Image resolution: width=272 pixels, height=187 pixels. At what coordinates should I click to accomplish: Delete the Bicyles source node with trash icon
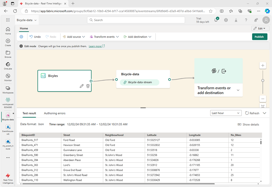88,86
